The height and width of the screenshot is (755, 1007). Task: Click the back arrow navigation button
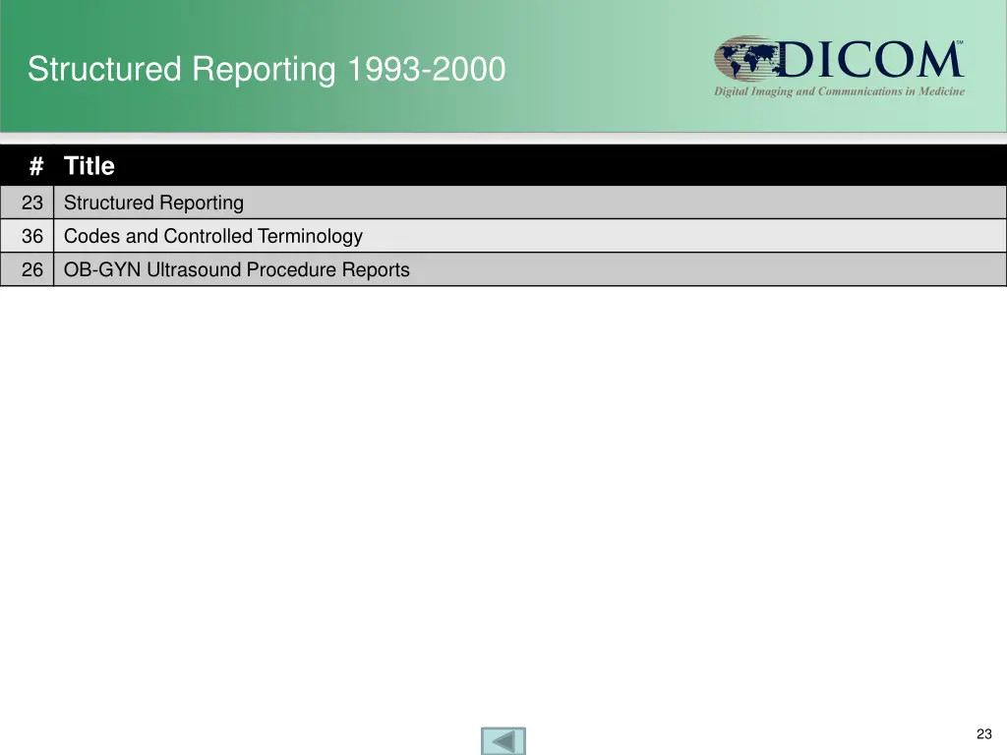[x=503, y=741]
